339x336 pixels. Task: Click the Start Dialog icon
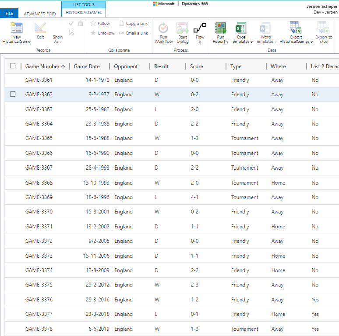point(183,28)
